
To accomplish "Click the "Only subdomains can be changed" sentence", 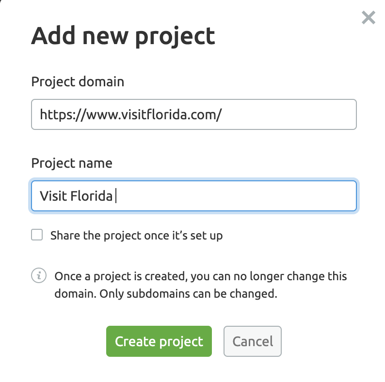I will [x=188, y=294].
